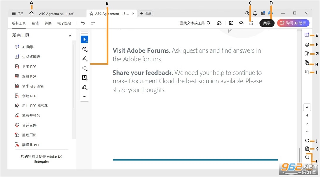Save the document with floppy icon
Image resolution: width=320 pixels, height=177 pixels.
[x=231, y=23]
